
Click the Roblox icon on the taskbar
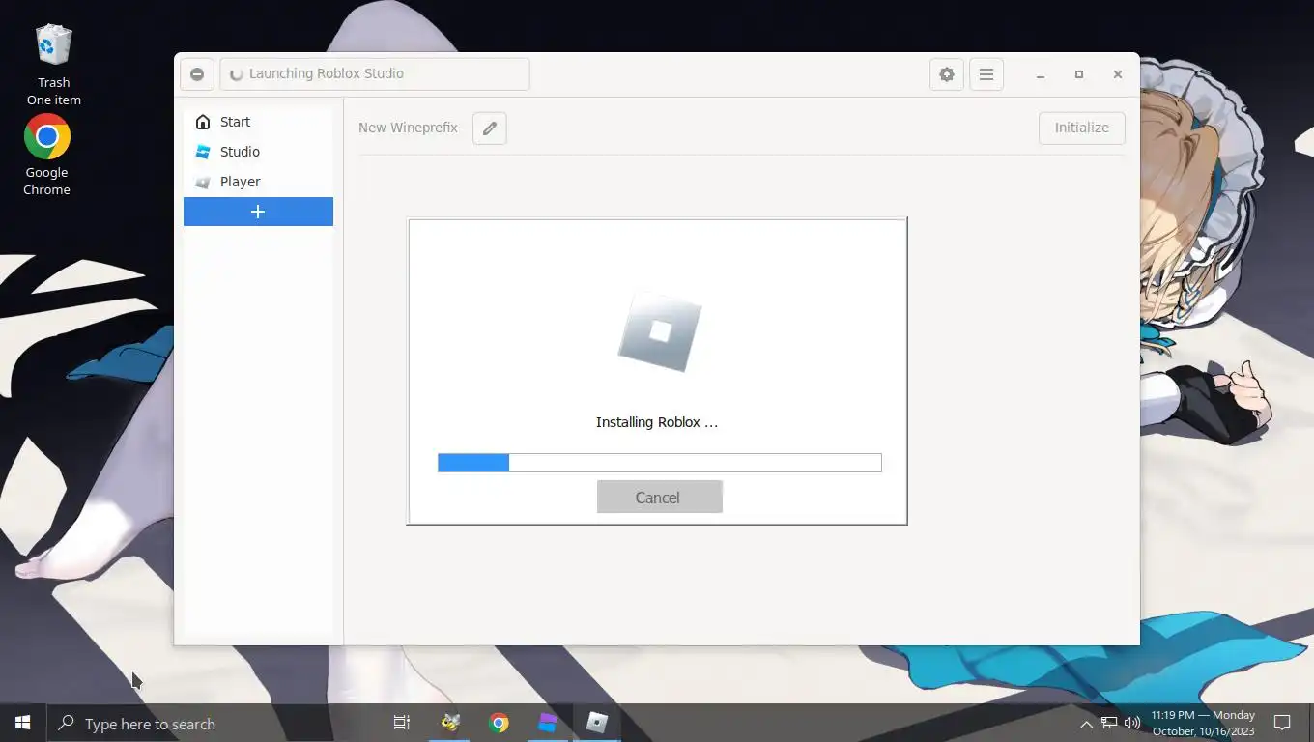pyautogui.click(x=597, y=723)
